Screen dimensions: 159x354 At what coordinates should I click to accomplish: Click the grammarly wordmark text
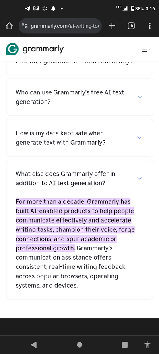click(43, 49)
